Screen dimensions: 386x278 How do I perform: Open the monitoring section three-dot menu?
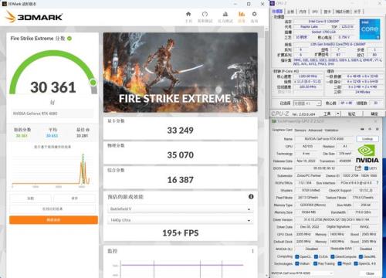[252, 251]
